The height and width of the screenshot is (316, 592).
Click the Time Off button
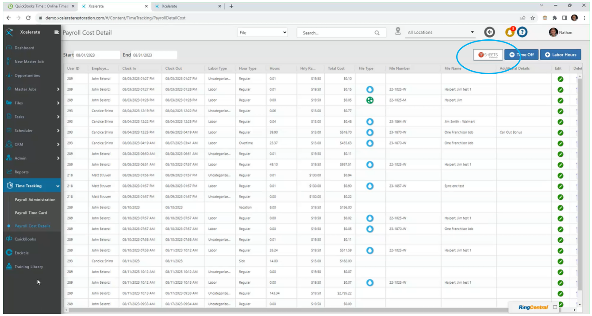pyautogui.click(x=521, y=54)
